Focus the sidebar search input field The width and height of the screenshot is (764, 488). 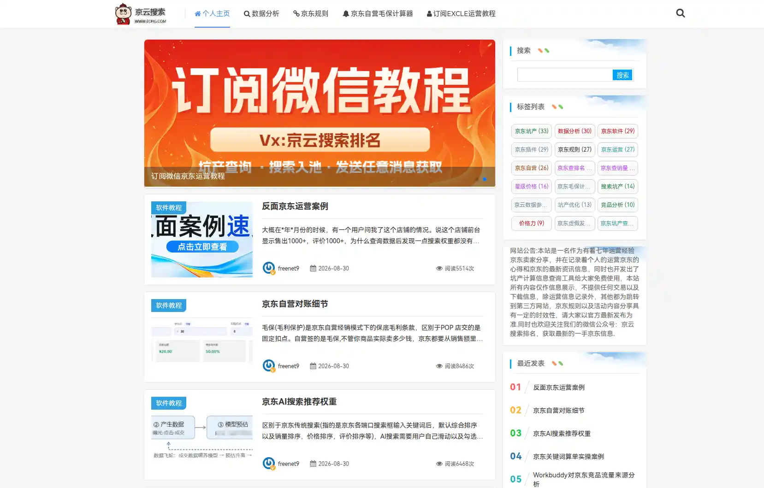pyautogui.click(x=565, y=75)
